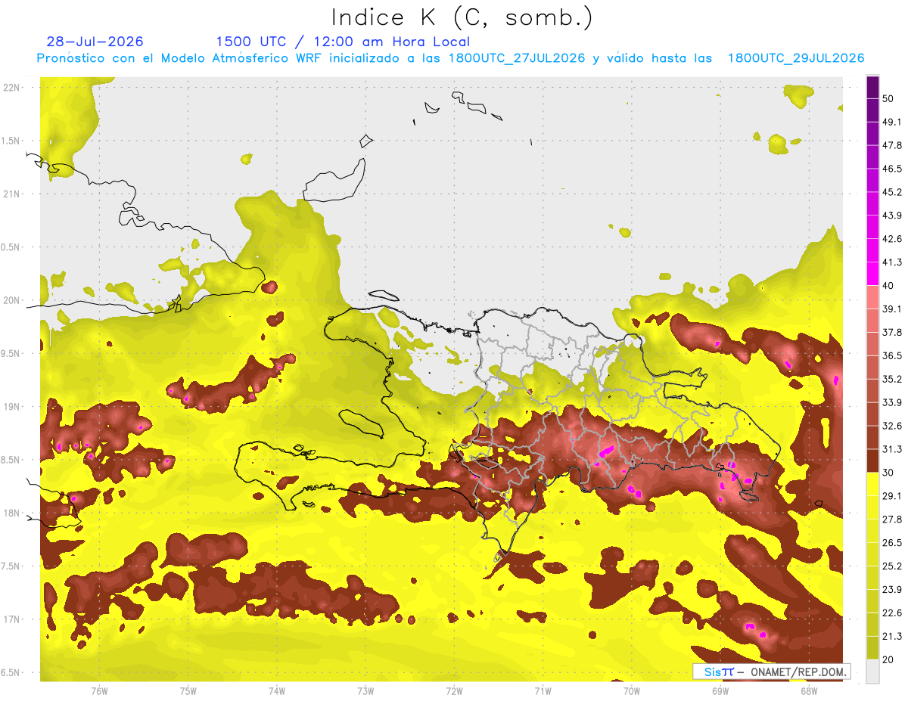Click "1500 UTC / 12:00 am Hora Local" text
The height and width of the screenshot is (701, 908).
(343, 42)
